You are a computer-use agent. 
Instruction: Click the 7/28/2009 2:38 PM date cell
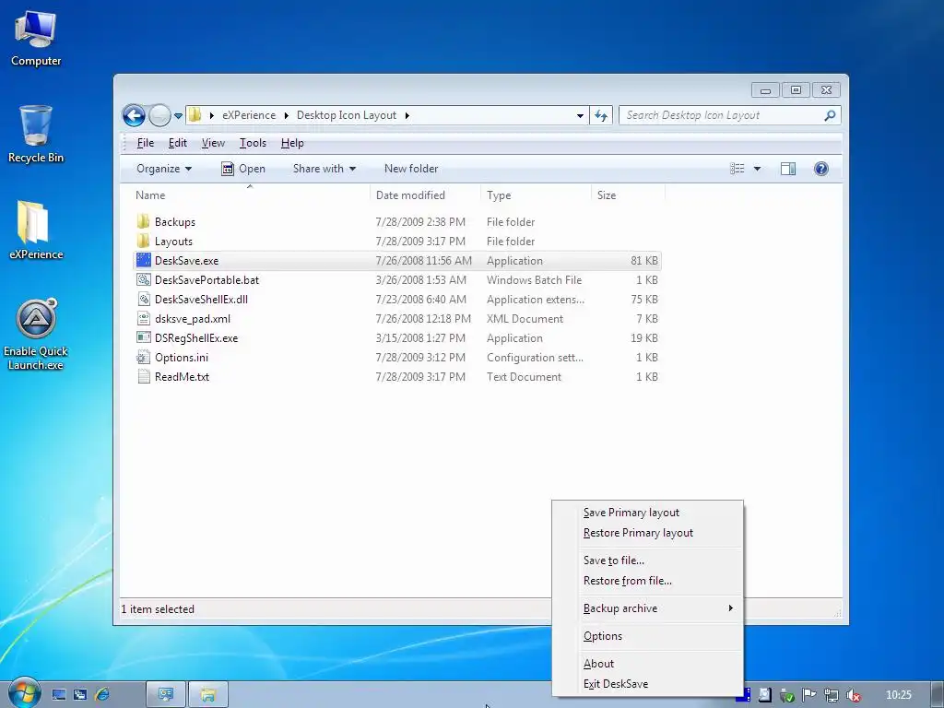(420, 221)
